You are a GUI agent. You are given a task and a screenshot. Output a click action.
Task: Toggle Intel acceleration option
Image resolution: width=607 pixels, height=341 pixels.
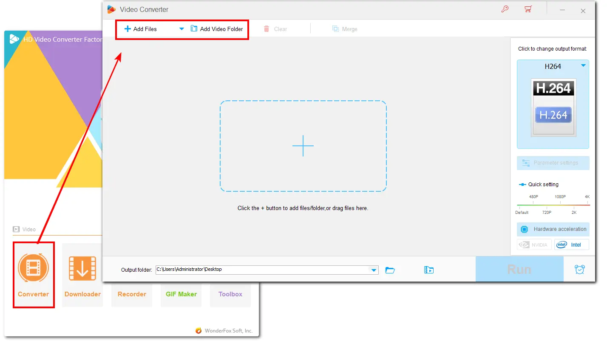571,244
